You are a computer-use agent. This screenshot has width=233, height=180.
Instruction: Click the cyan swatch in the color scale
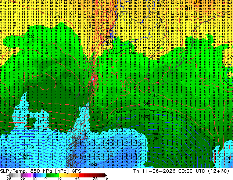click(x=44, y=175)
